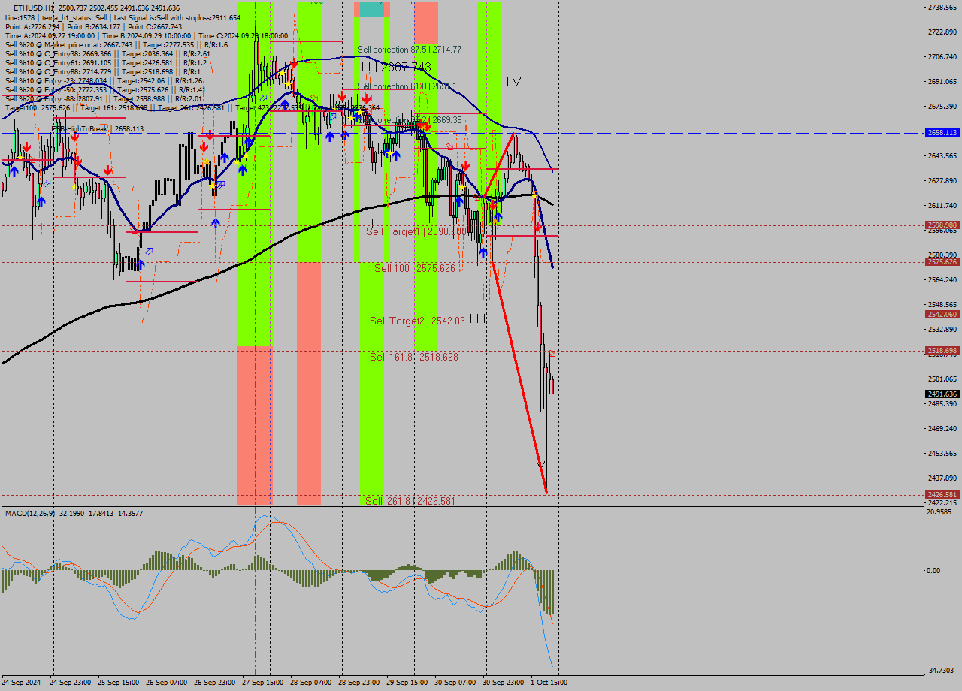Select 'Sell %20 @ Market price' info line
The image size is (962, 691).
point(116,44)
